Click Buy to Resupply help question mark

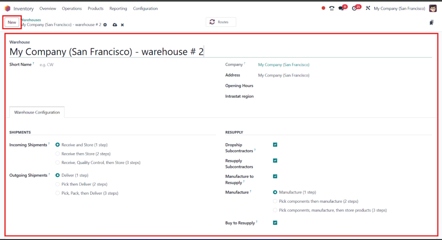[256, 222]
